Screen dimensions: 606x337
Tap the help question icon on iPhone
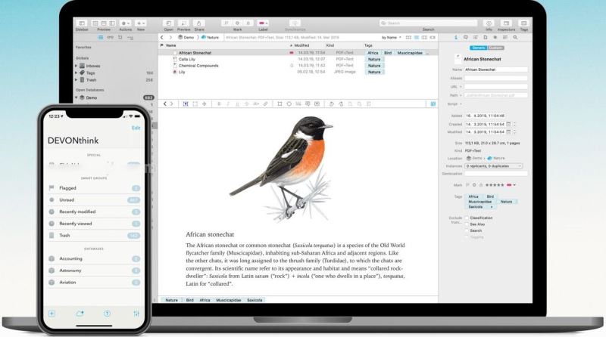point(107,314)
